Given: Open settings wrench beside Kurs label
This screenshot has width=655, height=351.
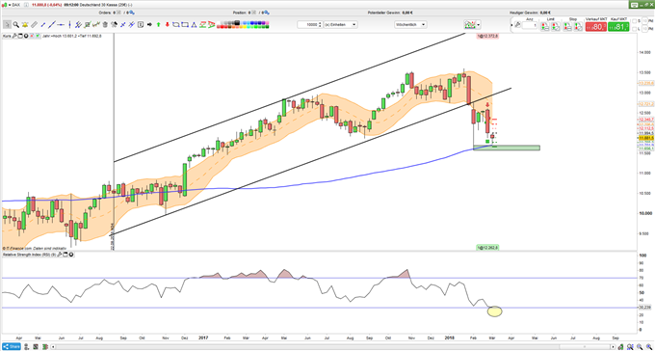Looking at the screenshot, I should (14, 36).
